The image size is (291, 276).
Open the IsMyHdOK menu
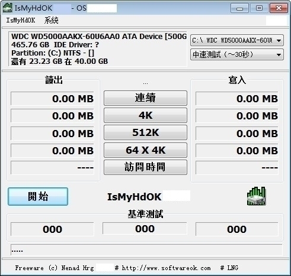(x=21, y=20)
